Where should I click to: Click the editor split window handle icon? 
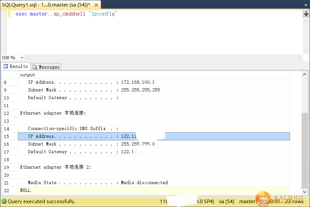pos(306,14)
